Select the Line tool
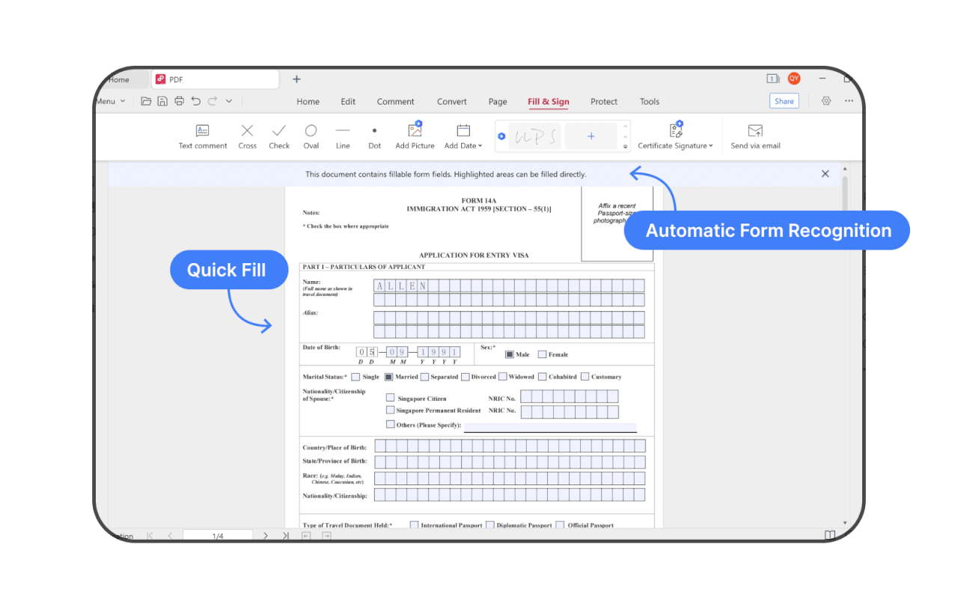The width and height of the screenshot is (958, 598). pyautogui.click(x=343, y=136)
